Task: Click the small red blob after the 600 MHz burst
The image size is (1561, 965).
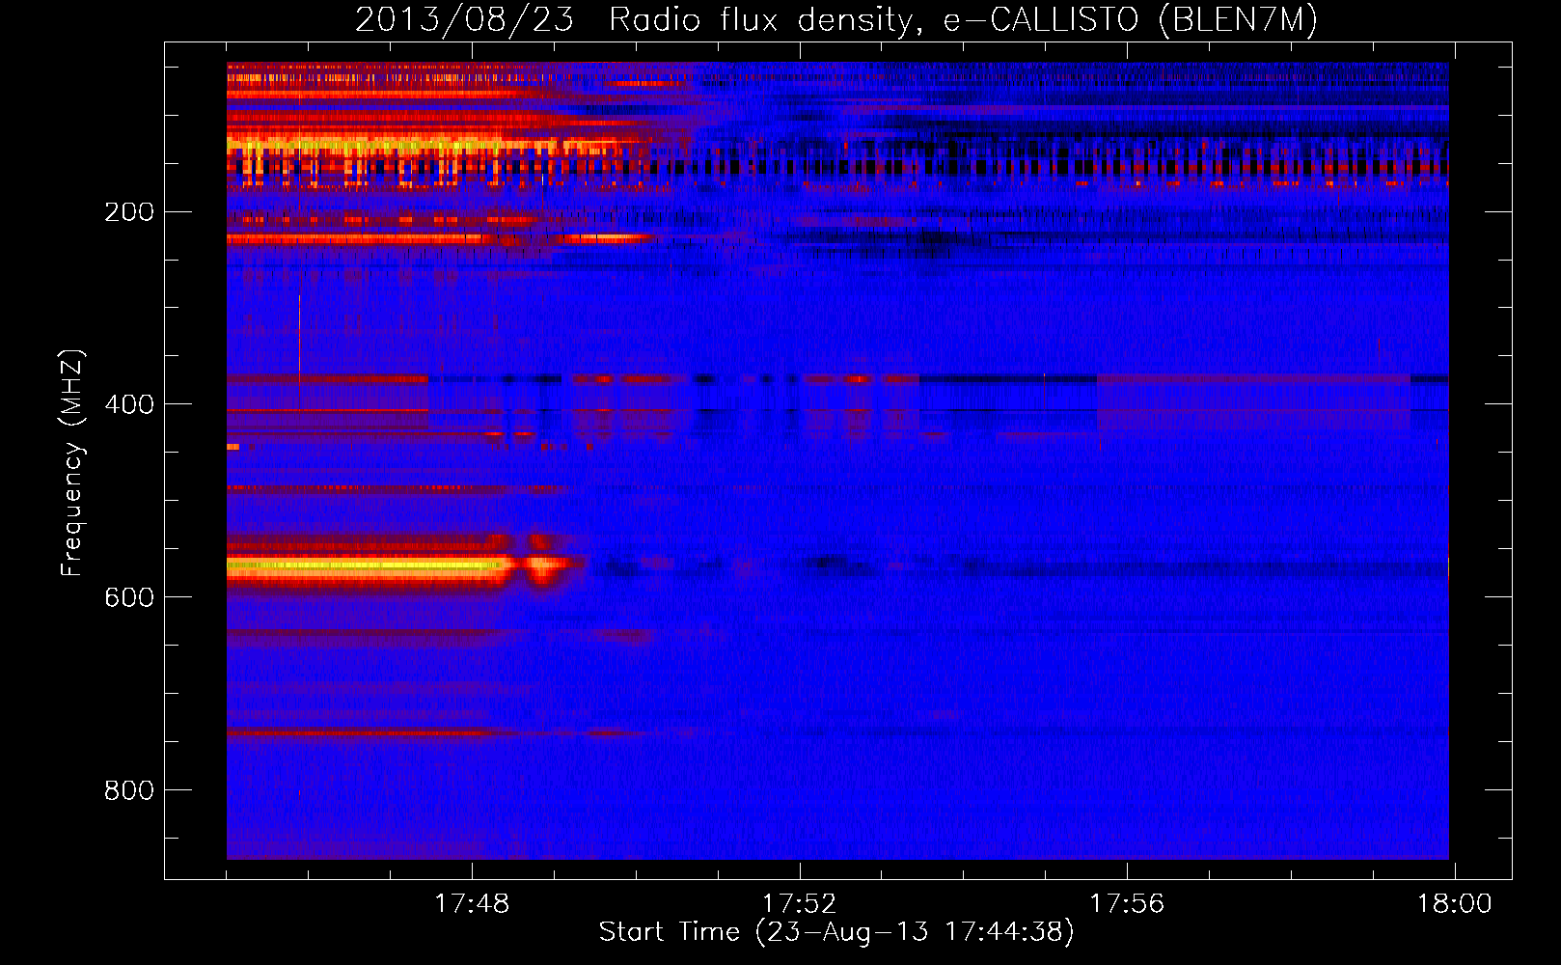Action: coord(546,564)
